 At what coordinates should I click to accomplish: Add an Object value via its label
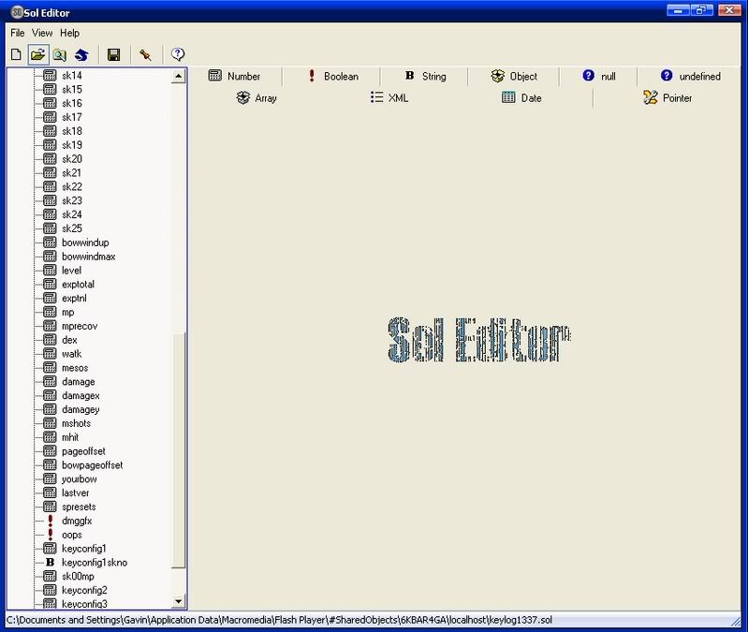pos(523,77)
